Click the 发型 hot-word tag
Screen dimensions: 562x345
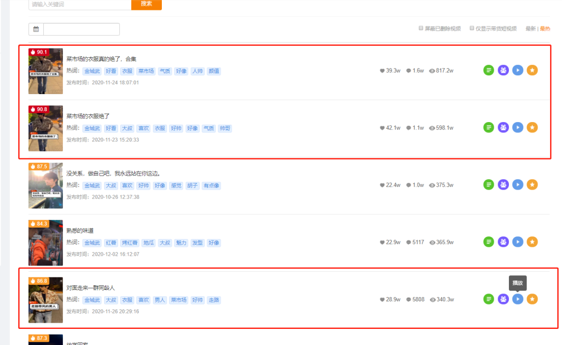pos(198,243)
